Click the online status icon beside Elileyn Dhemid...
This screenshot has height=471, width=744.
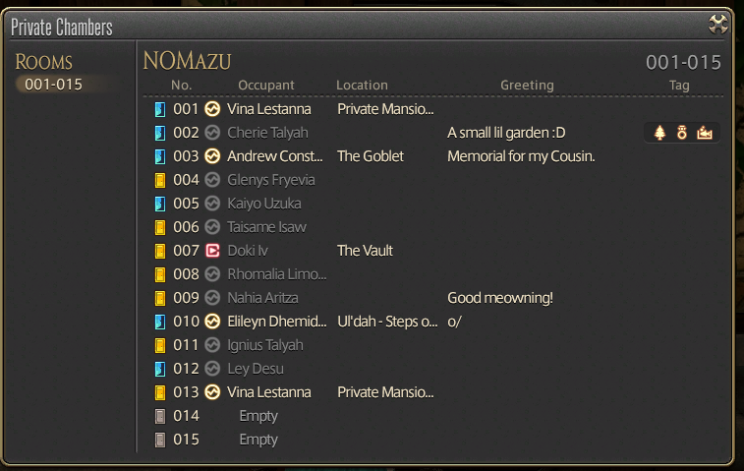[212, 322]
